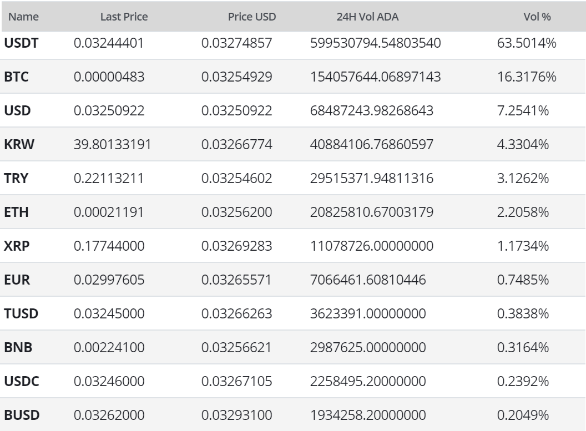The height and width of the screenshot is (431, 586).
Task: Click USDT USD price 0.03274857
Action: pyautogui.click(x=236, y=43)
